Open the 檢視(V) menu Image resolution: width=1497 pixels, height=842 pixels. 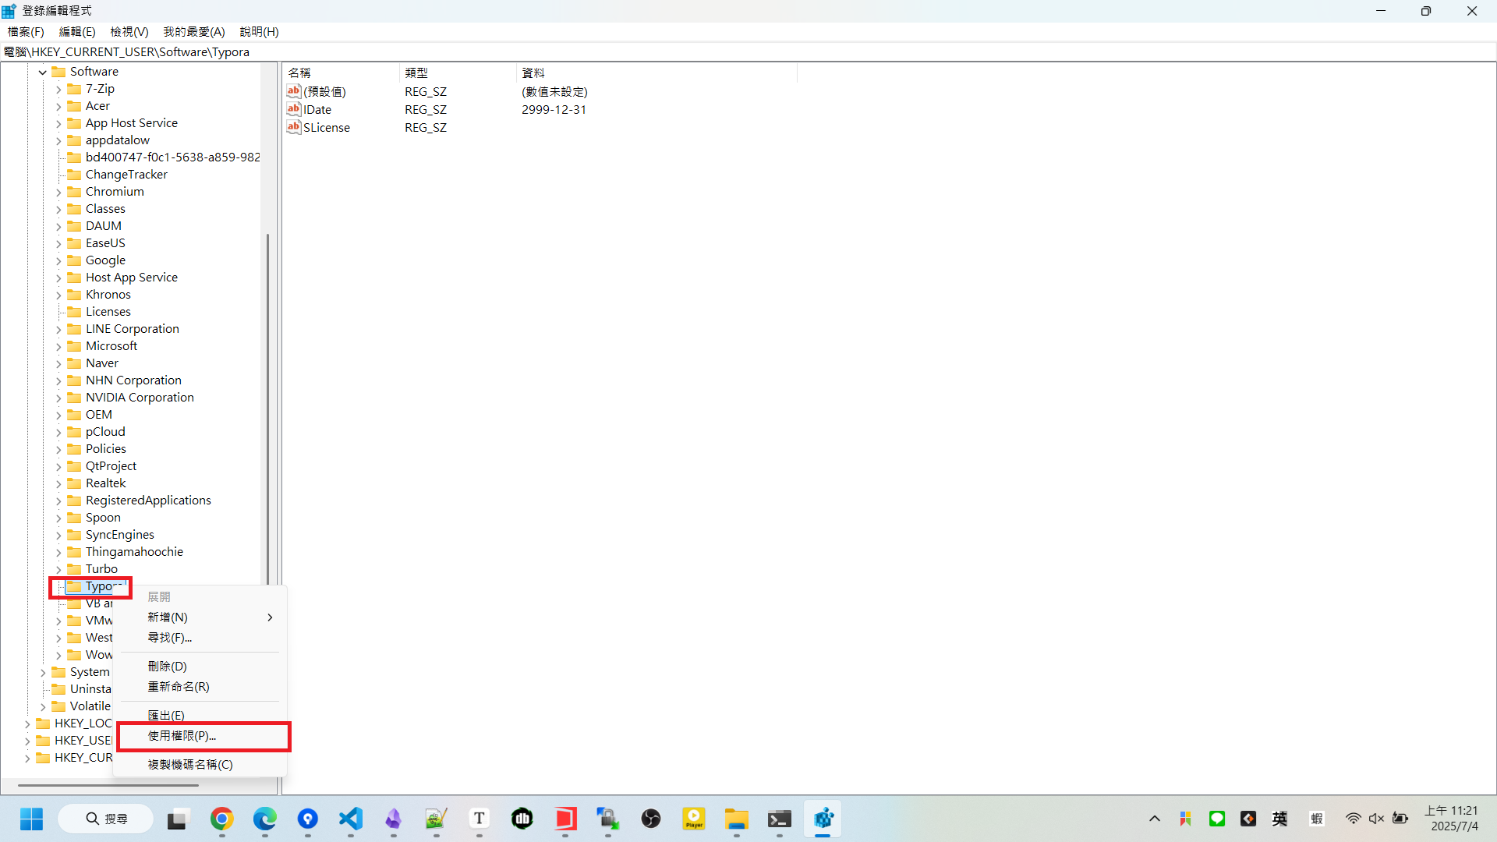pos(129,32)
